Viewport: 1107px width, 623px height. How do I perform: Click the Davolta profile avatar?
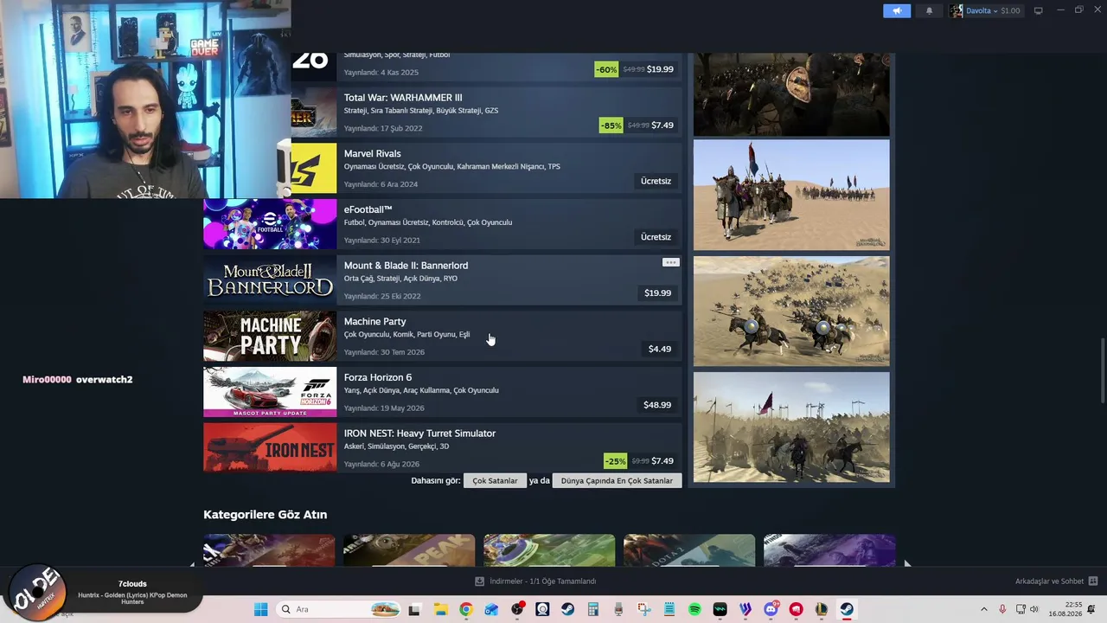coord(956,10)
